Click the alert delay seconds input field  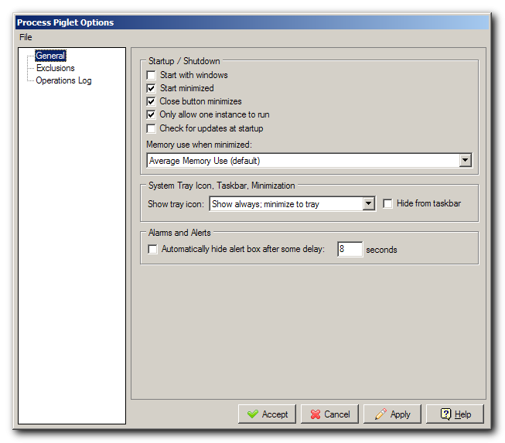pos(350,249)
